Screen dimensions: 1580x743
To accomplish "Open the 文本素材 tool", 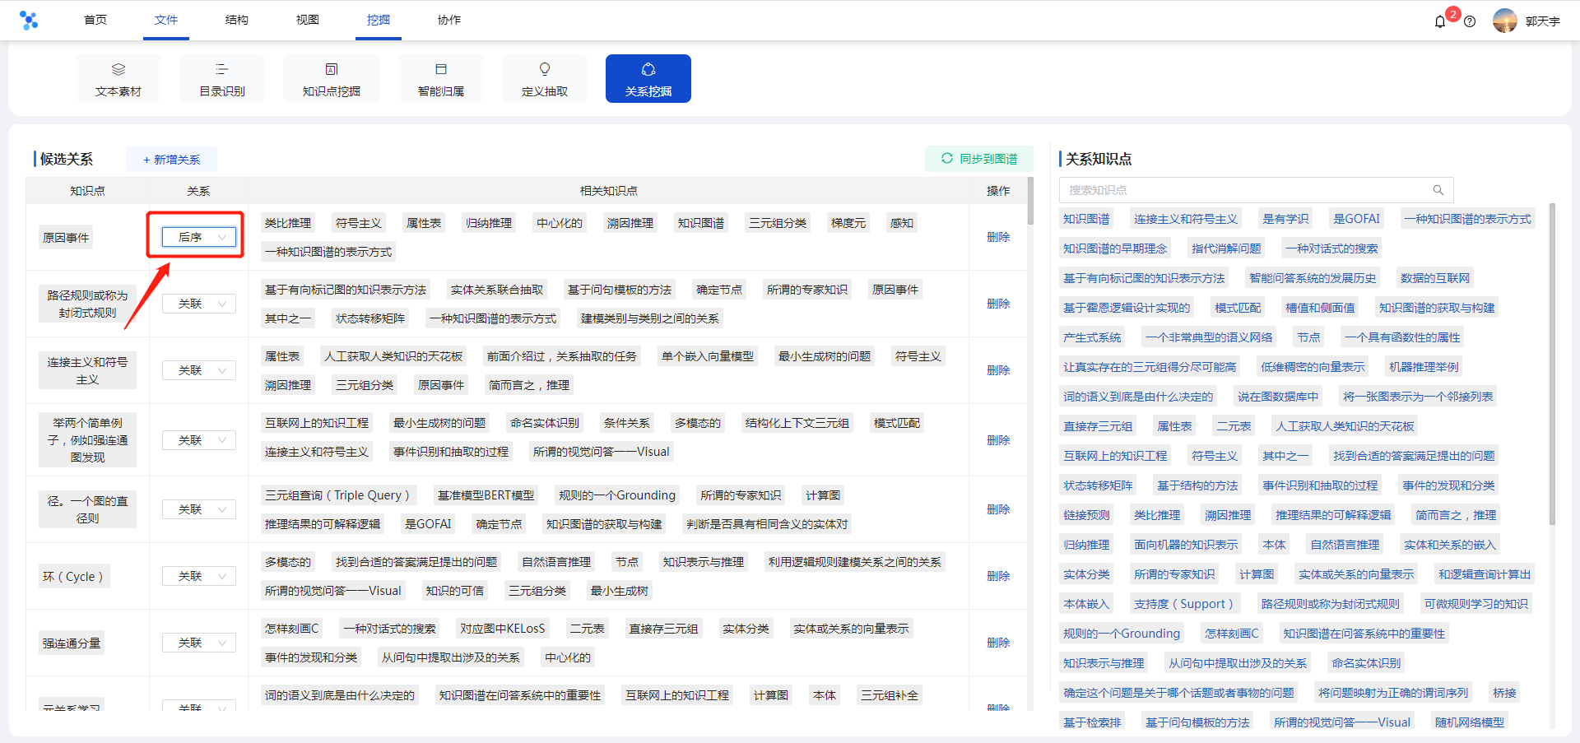I will click(118, 79).
